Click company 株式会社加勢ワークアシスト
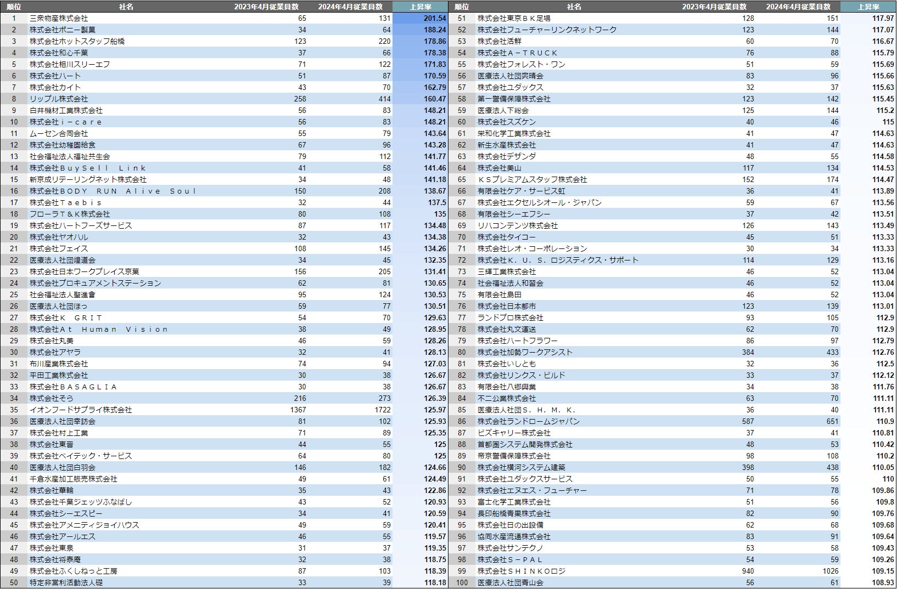 click(x=574, y=352)
